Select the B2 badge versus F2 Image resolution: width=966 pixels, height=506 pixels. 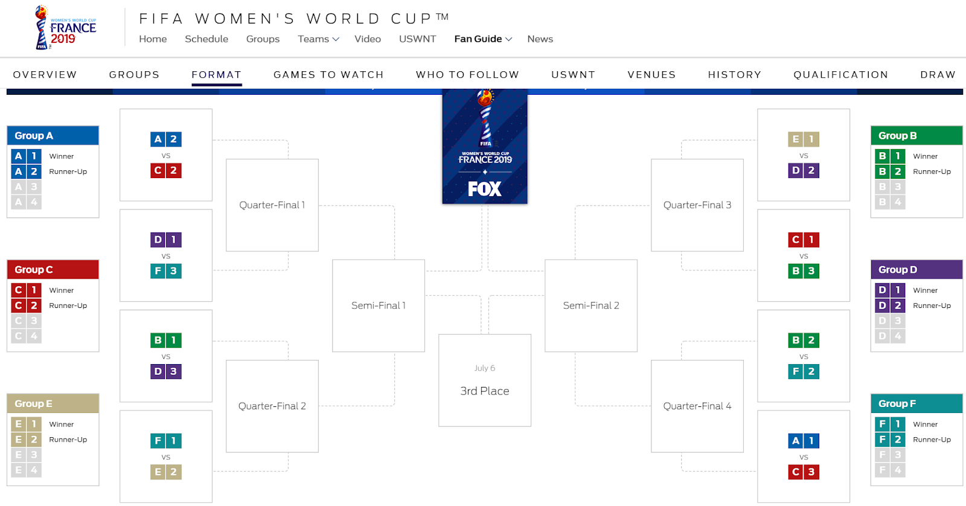804,341
